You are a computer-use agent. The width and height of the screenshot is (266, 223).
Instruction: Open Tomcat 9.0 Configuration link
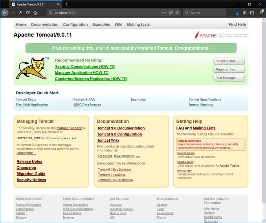pyautogui.click(x=119, y=135)
